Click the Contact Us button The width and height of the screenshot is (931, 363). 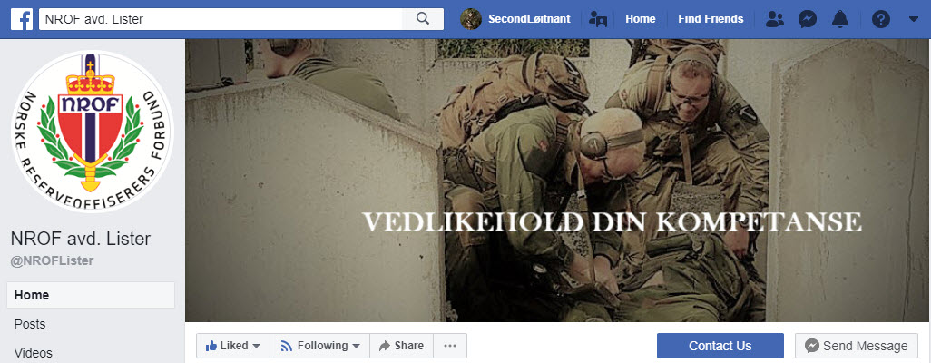pyautogui.click(x=720, y=346)
